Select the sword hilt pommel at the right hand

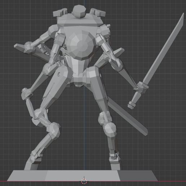pyautogui.click(x=132, y=105)
